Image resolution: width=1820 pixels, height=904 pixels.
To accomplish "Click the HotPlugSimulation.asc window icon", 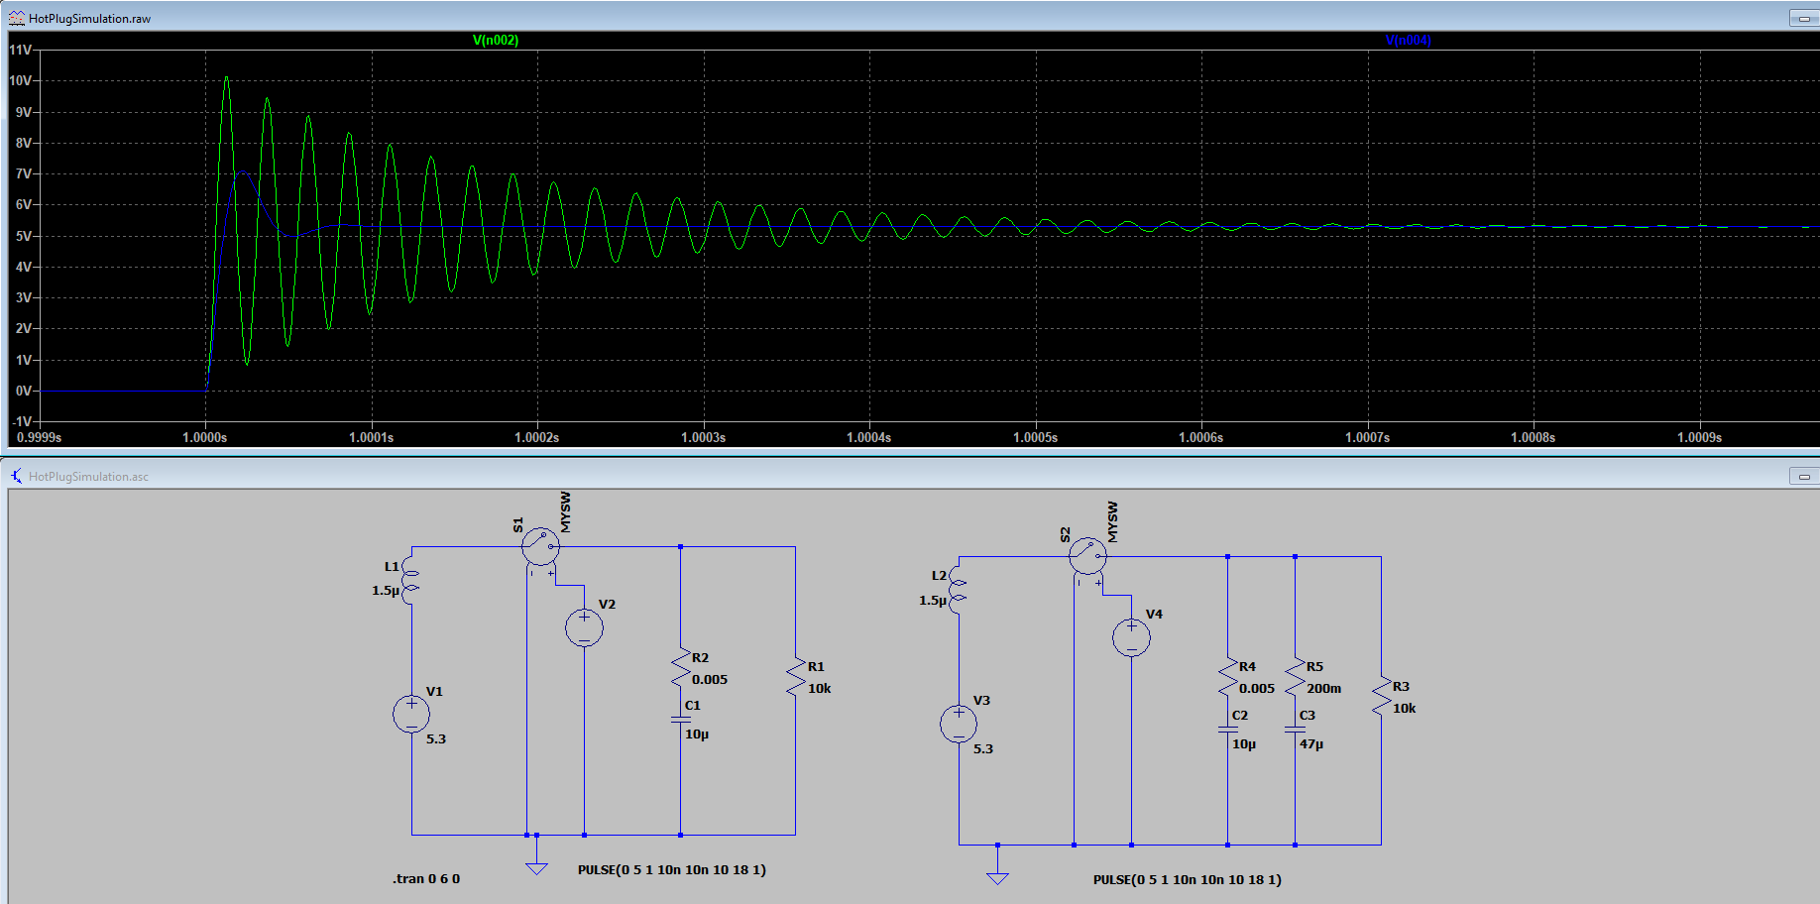I will click(17, 476).
